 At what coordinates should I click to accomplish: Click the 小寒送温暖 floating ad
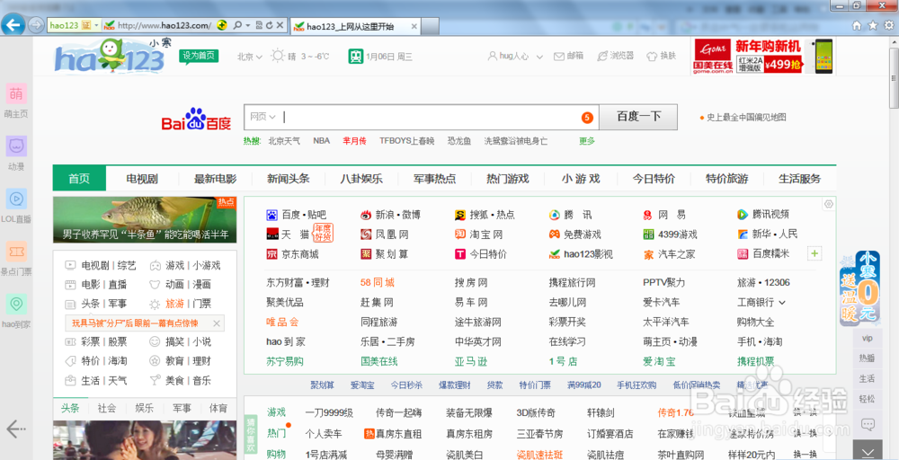point(859,288)
